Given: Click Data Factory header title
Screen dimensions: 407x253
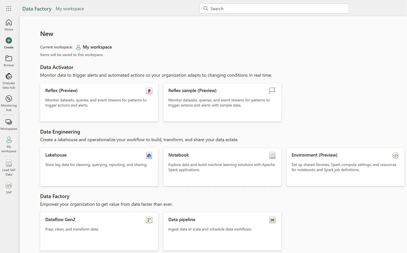Looking at the screenshot, I should pos(37,9).
